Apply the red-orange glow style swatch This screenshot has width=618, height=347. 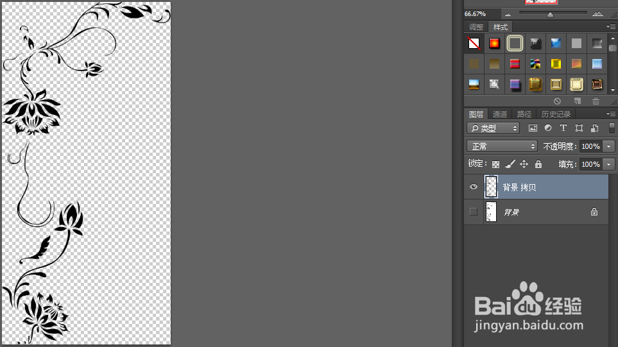tap(494, 44)
